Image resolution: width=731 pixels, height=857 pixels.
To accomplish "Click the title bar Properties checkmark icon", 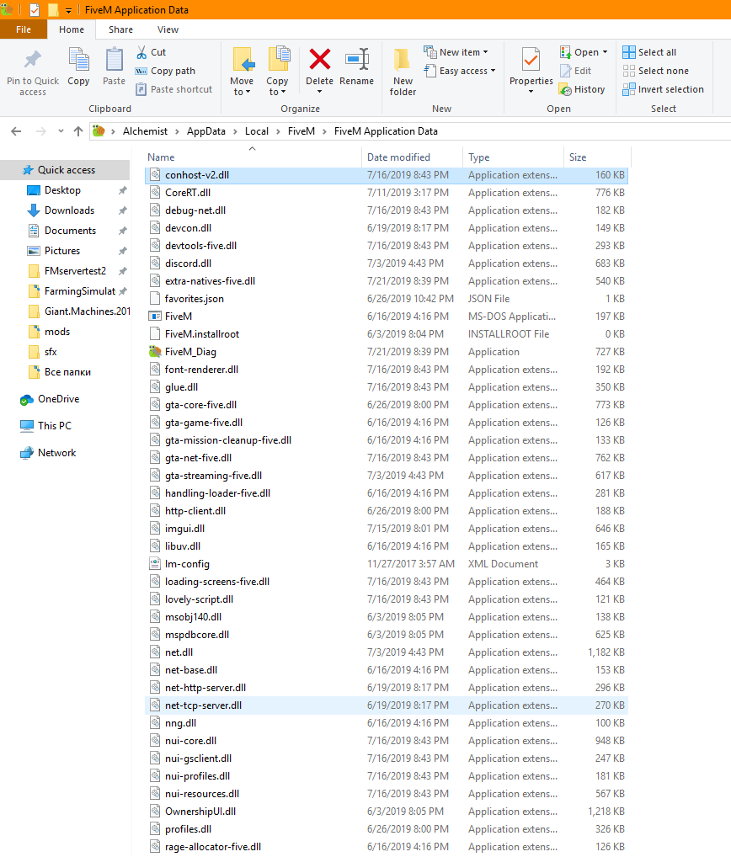I will [34, 10].
